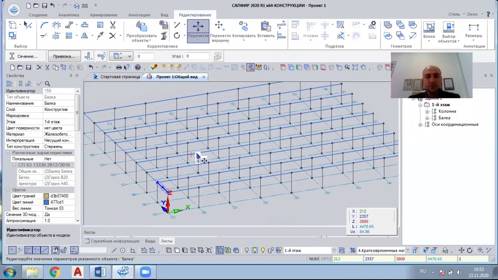Open the 4.Кратковременные load combo box
This screenshot has height=280, width=498.
click(383, 250)
